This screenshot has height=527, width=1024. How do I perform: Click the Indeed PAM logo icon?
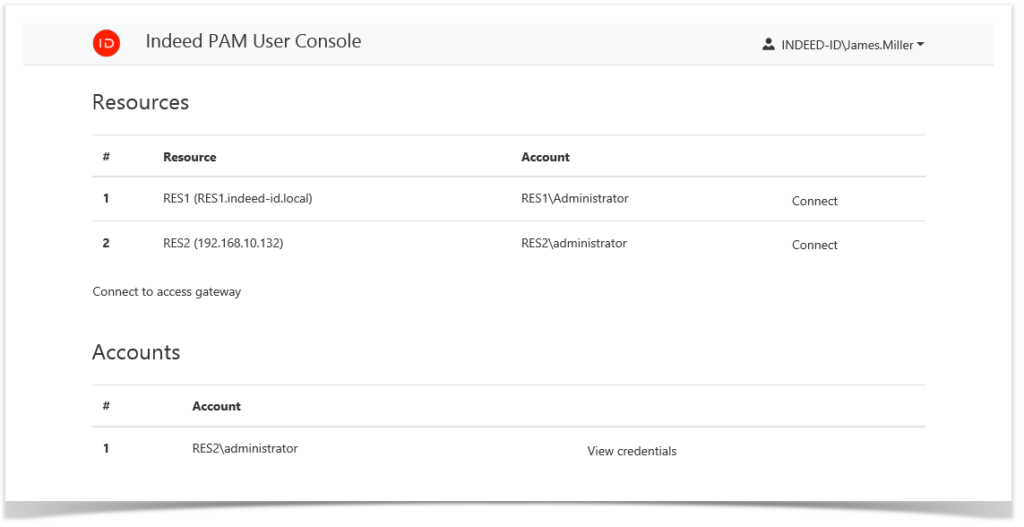tap(106, 42)
